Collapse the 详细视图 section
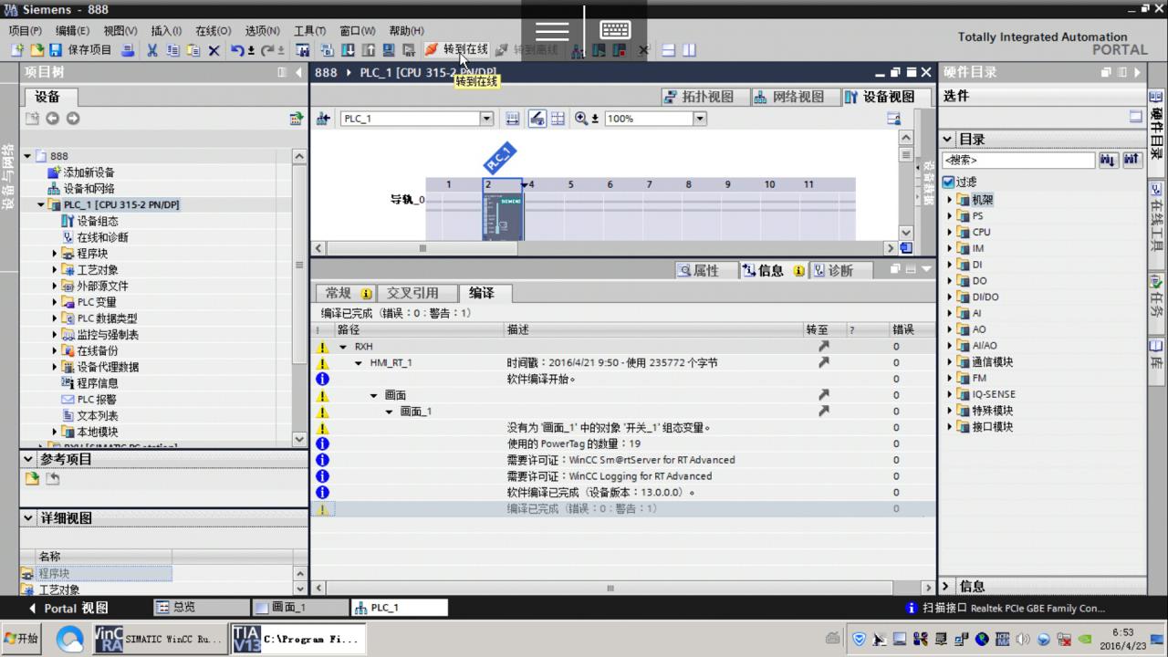The width and height of the screenshot is (1168, 657). 28,517
